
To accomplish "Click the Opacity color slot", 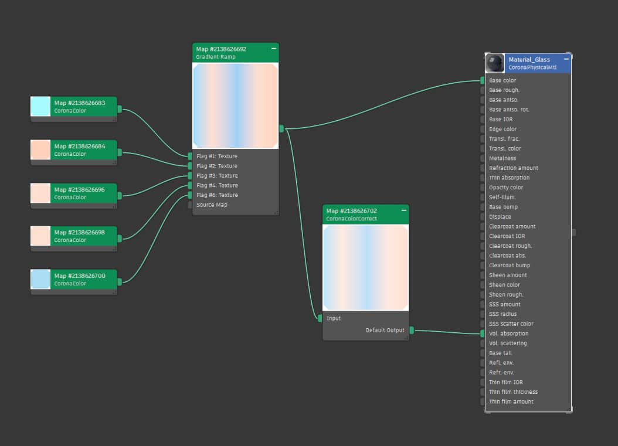I will pos(505,188).
